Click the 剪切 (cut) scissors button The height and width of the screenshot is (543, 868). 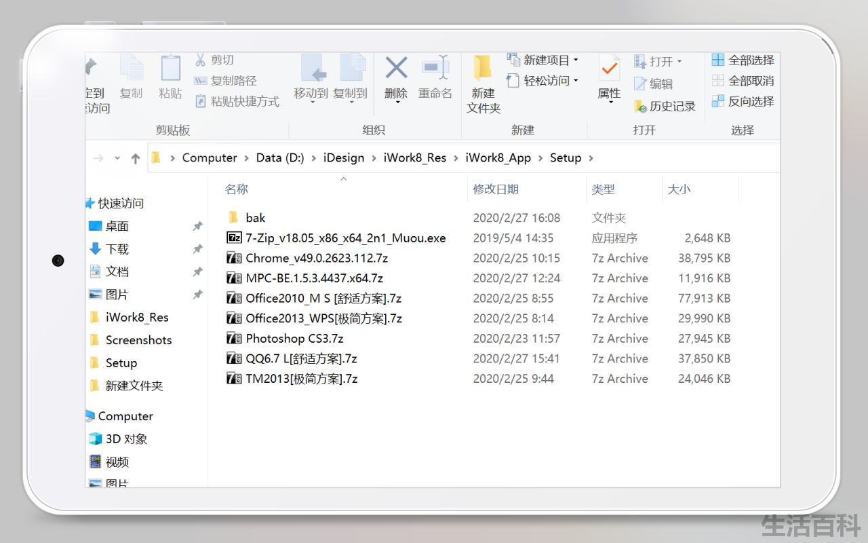coord(214,60)
